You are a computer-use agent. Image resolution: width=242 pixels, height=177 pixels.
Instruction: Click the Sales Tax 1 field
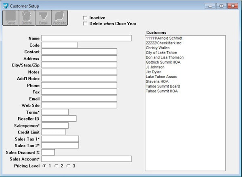tap(60, 139)
